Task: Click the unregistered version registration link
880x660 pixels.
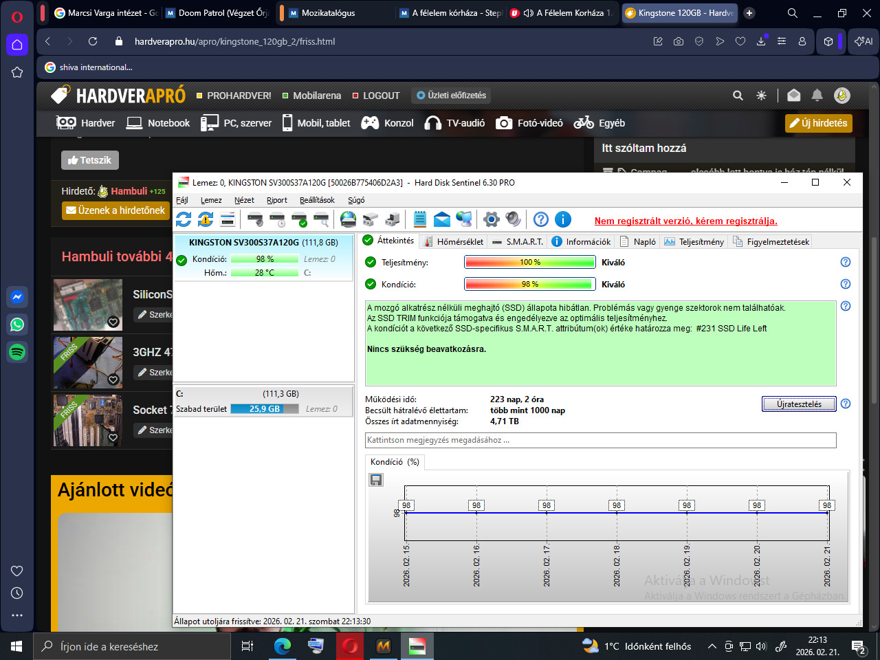Action: click(685, 221)
